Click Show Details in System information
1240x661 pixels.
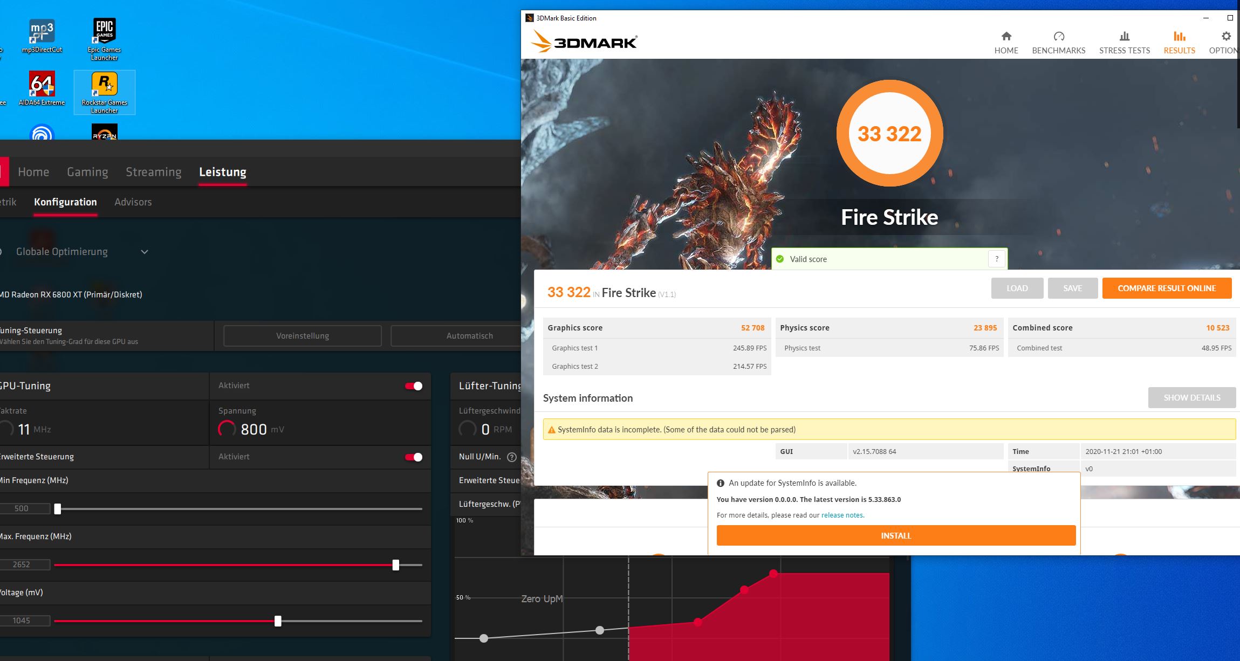coord(1191,398)
